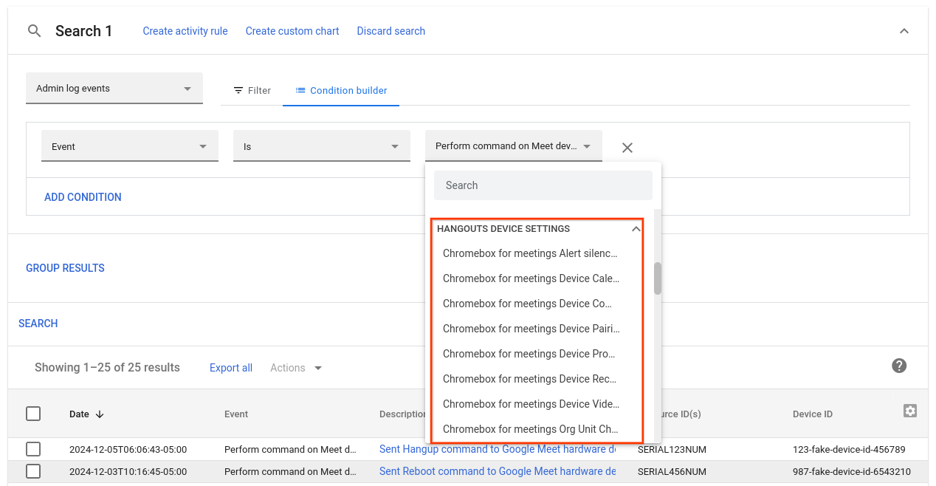Check the 2024-12-05 row checkbox
The image size is (936, 486).
pos(33,449)
